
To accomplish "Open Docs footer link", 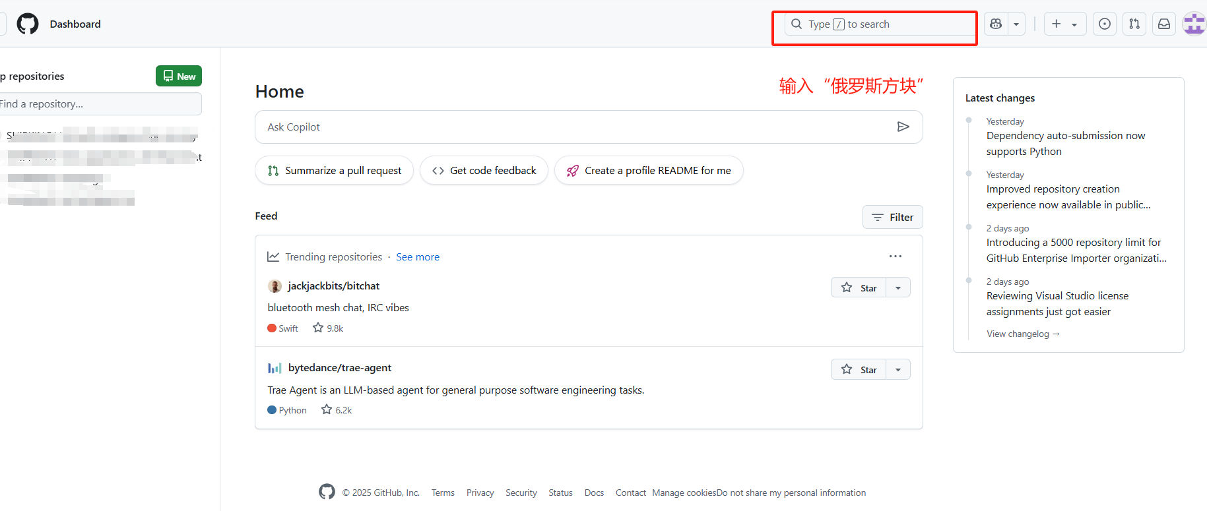I will pos(594,493).
